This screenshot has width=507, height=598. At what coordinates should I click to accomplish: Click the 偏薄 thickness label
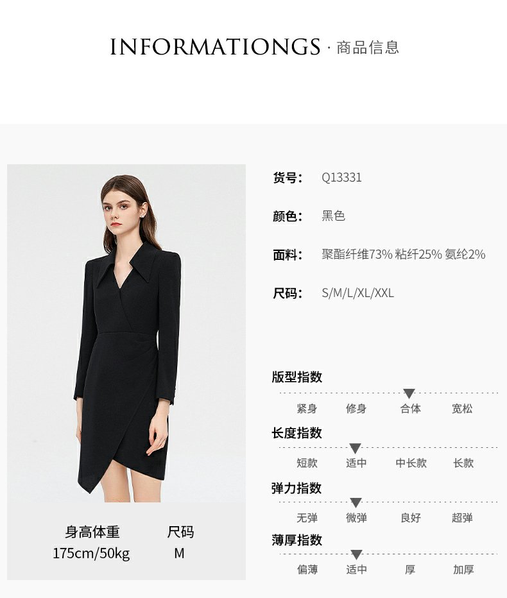(x=307, y=569)
